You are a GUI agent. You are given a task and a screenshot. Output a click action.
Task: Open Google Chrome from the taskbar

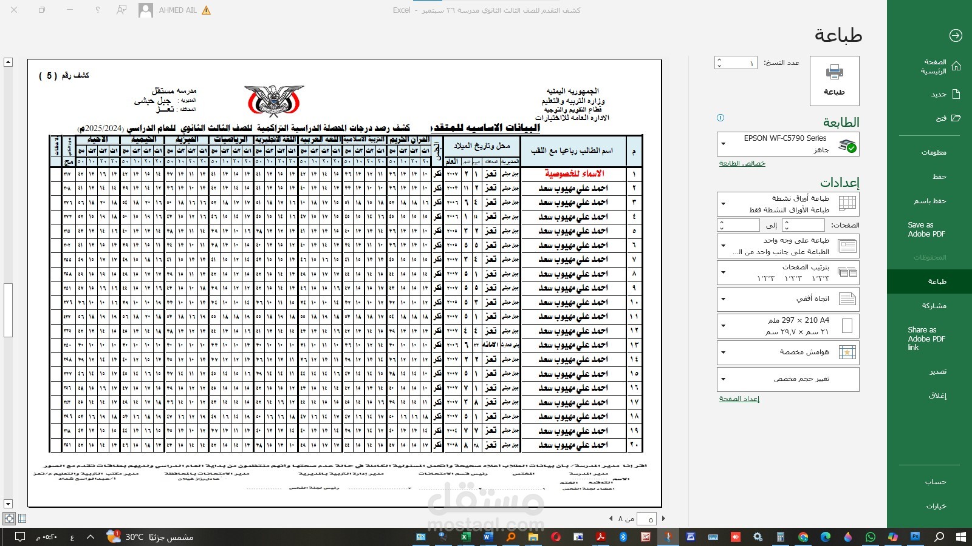803,537
